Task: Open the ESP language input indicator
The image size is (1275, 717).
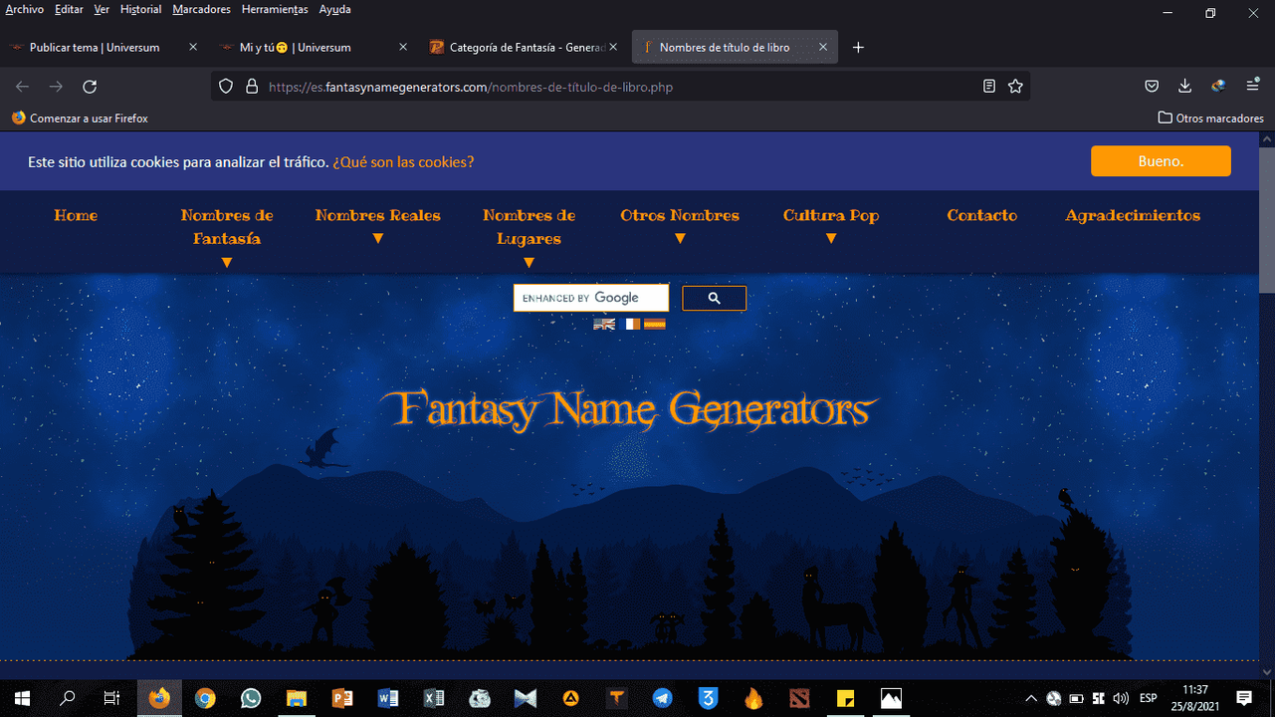Action: tap(1148, 698)
